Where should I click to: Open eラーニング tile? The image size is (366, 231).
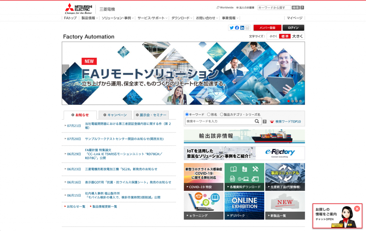tap(203, 206)
